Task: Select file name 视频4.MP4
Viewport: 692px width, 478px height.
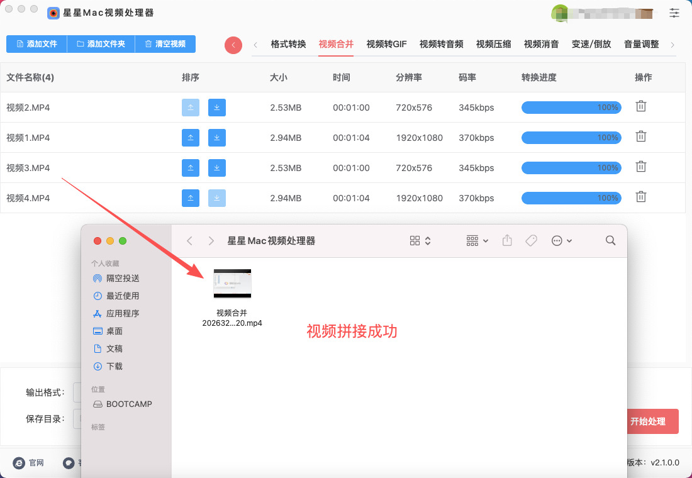Action: [28, 198]
